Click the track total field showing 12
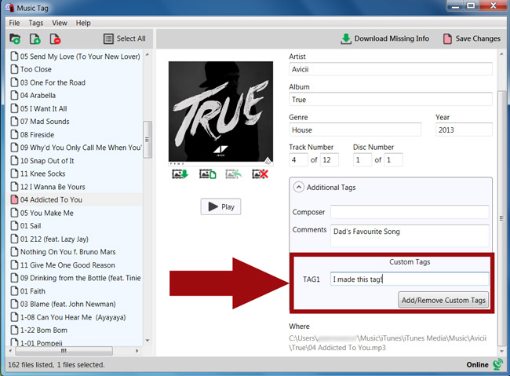The image size is (510, 376). (330, 160)
